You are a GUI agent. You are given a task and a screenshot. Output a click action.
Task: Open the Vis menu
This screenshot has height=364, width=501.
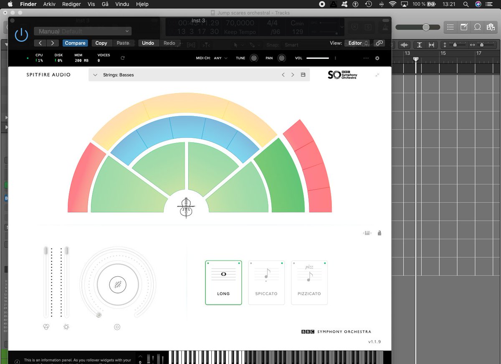point(91,4)
